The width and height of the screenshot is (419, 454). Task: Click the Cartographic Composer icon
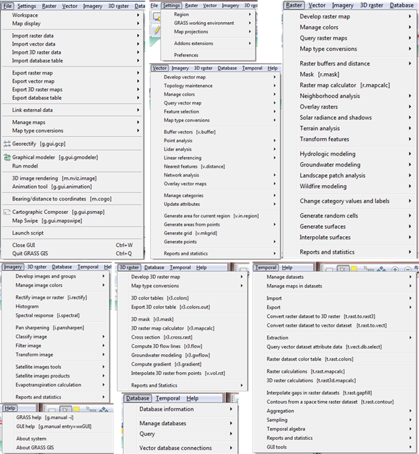point(6,211)
